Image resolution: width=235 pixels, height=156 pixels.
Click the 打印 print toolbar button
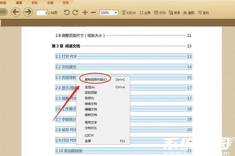click(160, 13)
